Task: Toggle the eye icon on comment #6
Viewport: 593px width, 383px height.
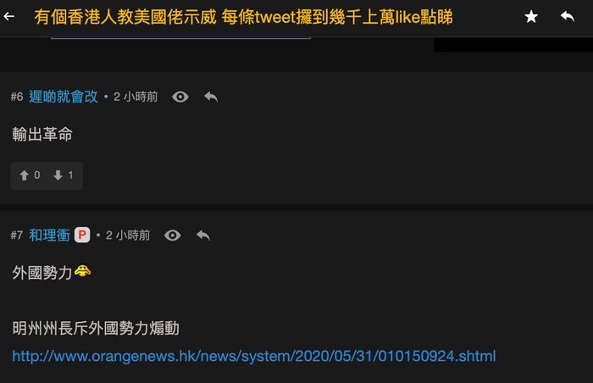Action: (180, 97)
